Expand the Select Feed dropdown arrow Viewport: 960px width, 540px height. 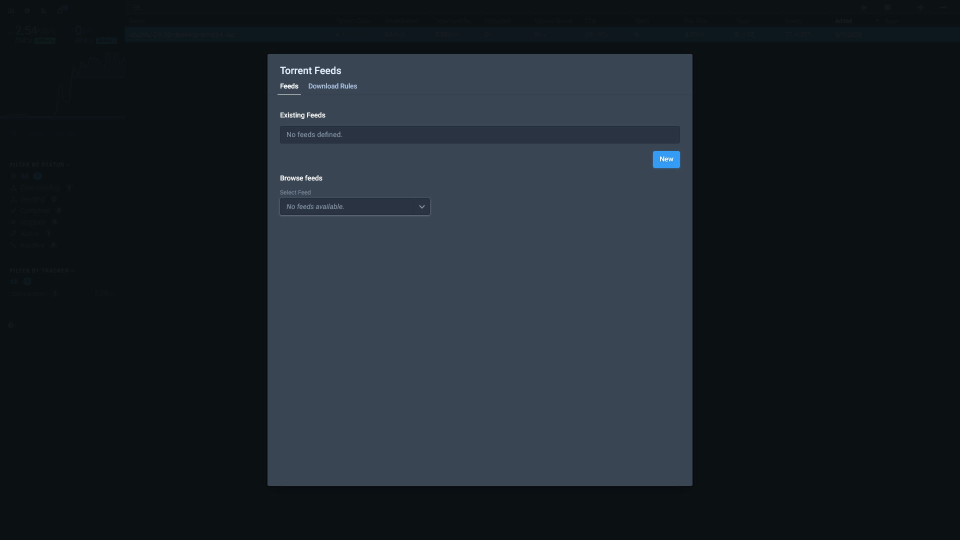pyautogui.click(x=421, y=206)
